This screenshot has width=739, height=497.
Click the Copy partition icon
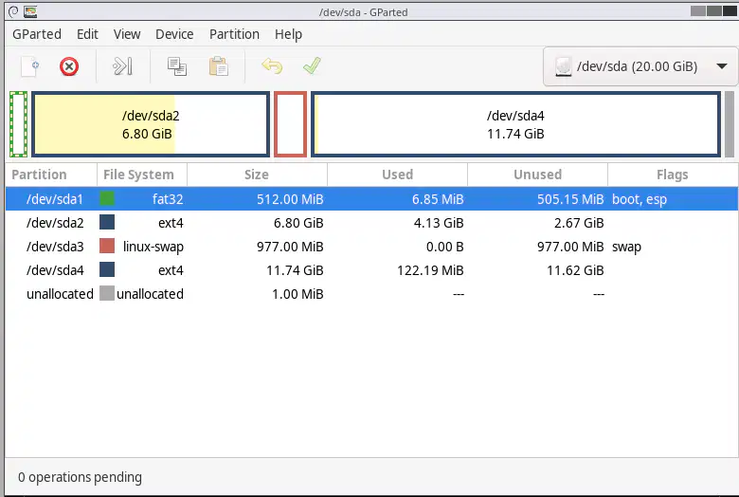pos(177,66)
